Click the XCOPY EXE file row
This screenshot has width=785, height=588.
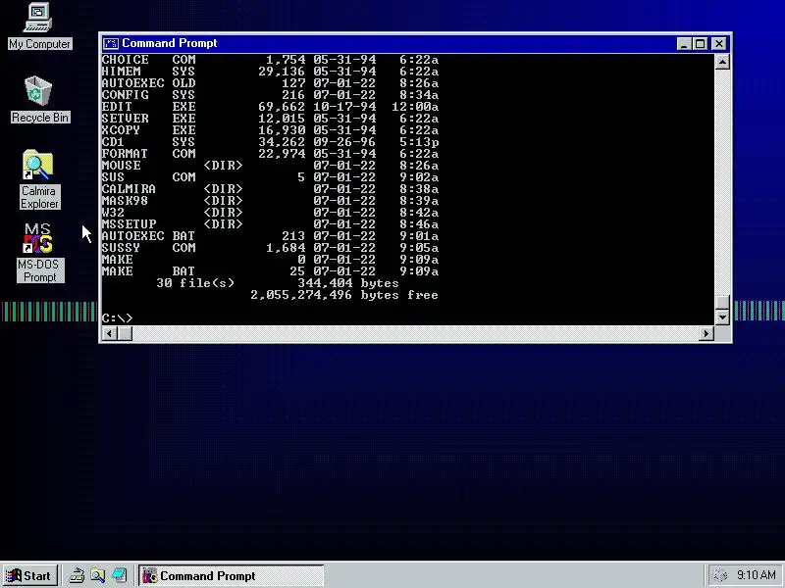point(270,130)
